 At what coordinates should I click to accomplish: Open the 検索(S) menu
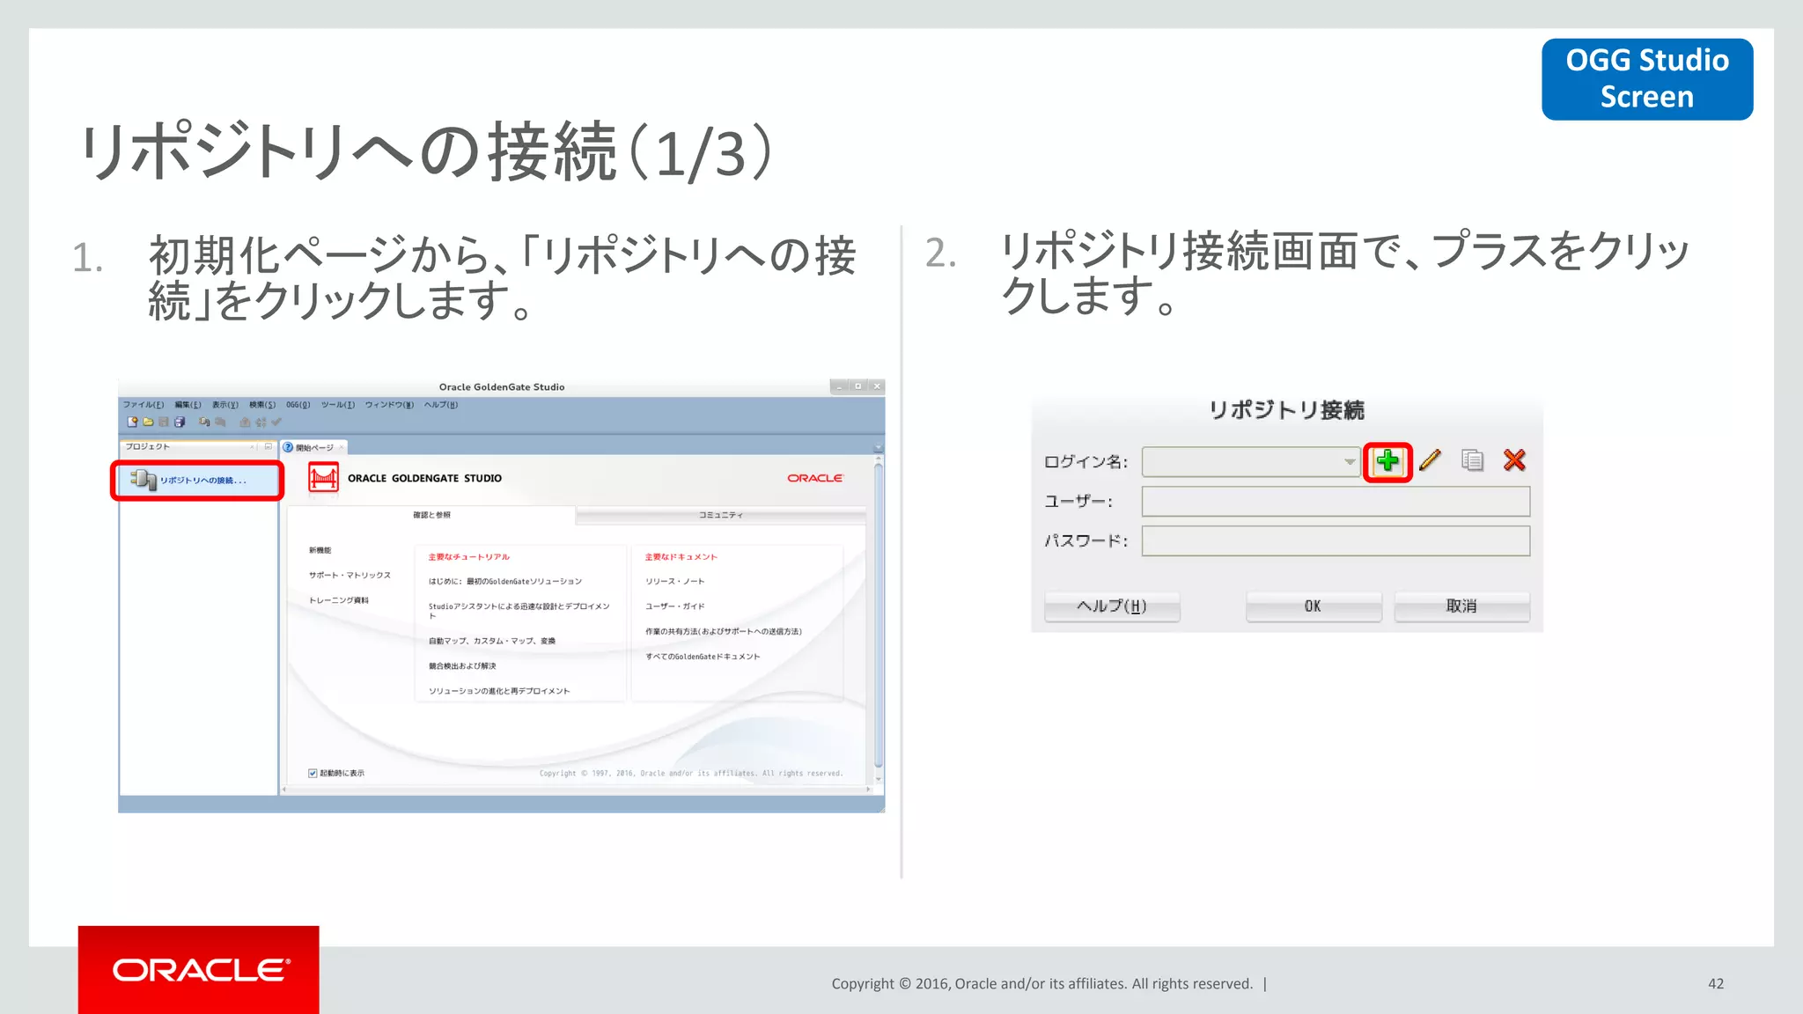click(x=261, y=405)
